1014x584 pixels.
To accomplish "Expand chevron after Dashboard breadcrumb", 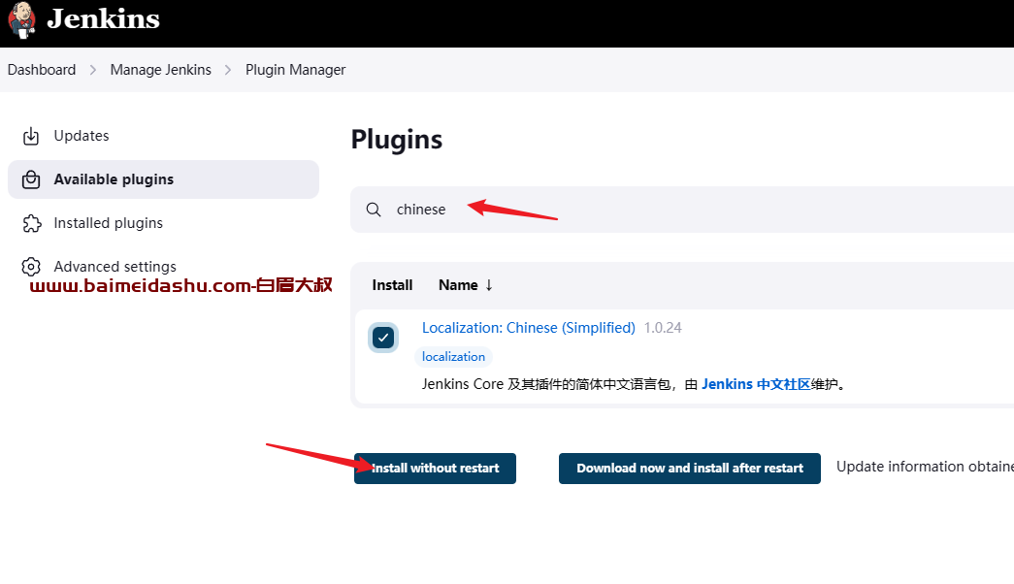I will pos(93,70).
